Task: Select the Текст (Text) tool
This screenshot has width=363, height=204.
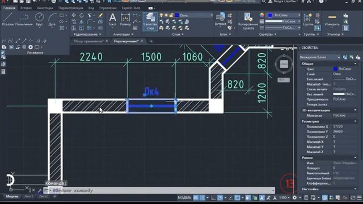Action: (112, 19)
